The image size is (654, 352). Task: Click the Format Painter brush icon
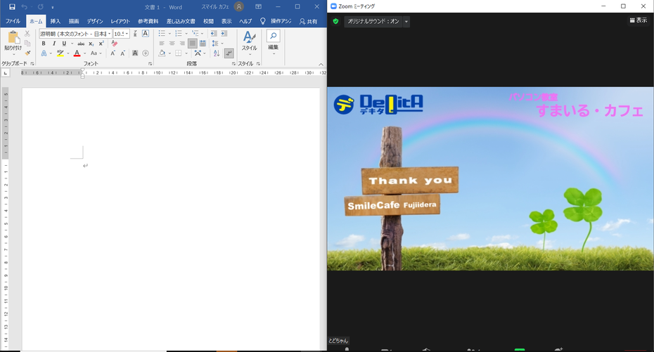pos(27,53)
